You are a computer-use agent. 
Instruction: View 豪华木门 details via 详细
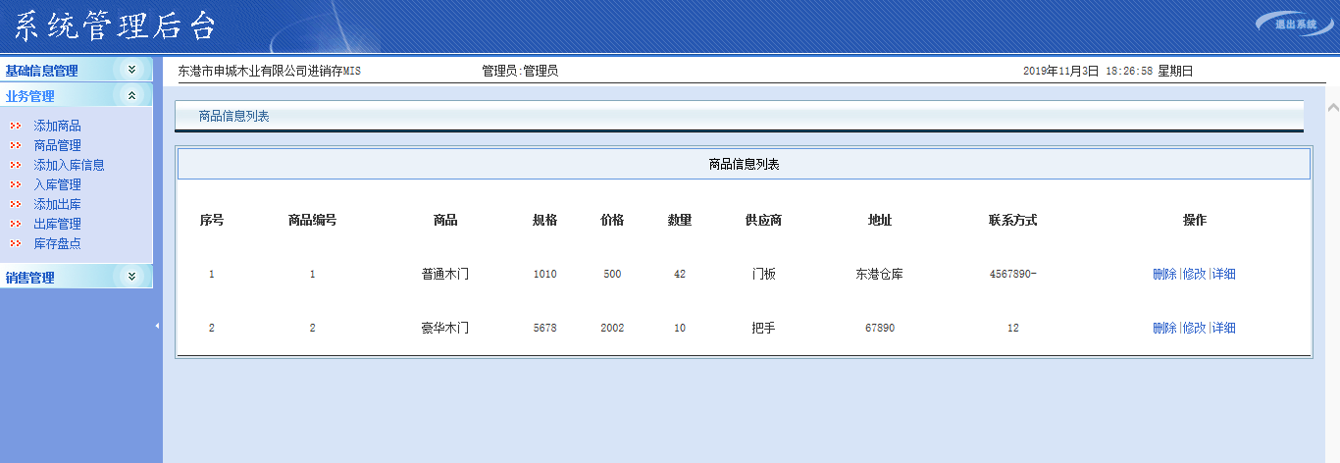coord(1223,328)
